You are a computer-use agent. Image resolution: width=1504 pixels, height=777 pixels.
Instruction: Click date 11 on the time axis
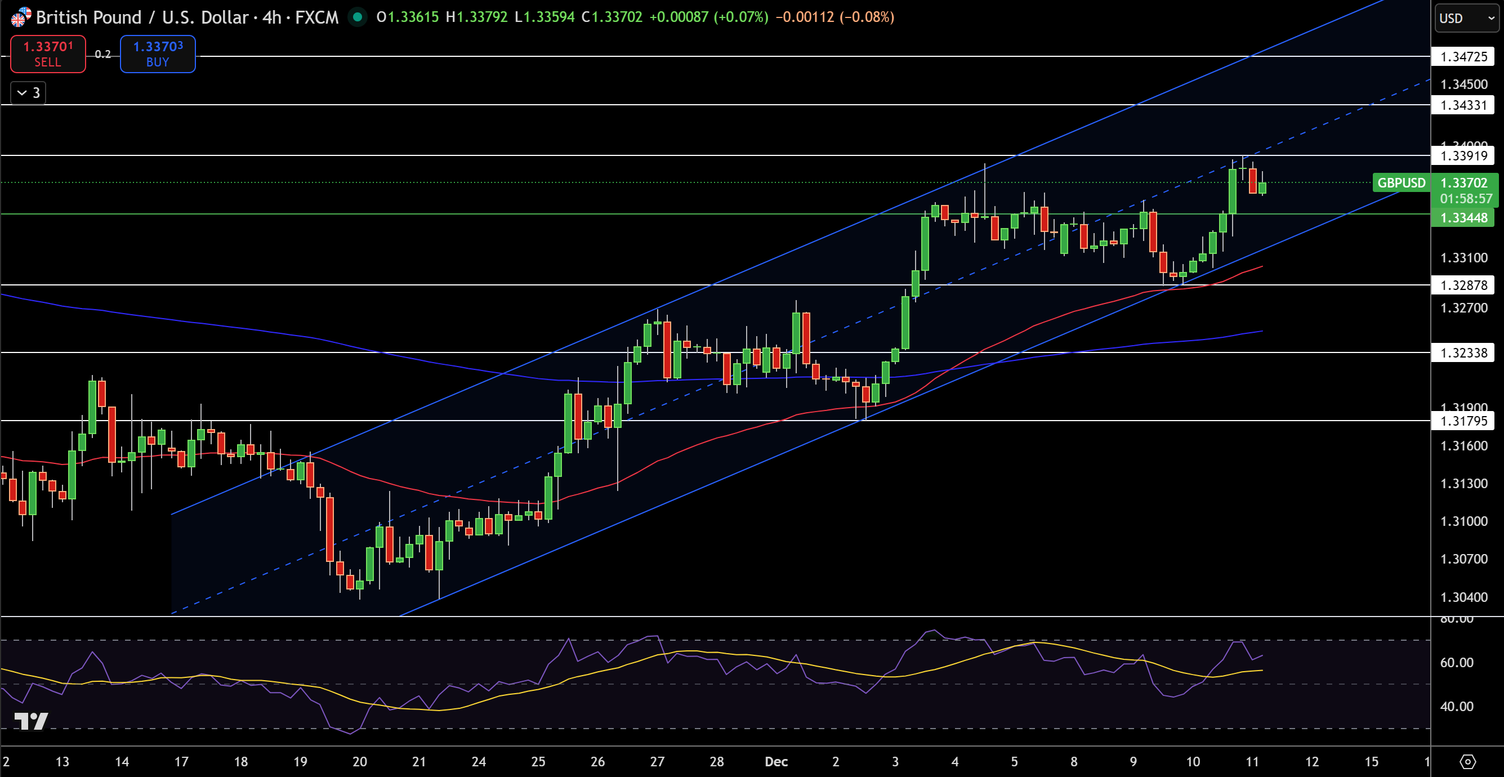[x=1252, y=761]
